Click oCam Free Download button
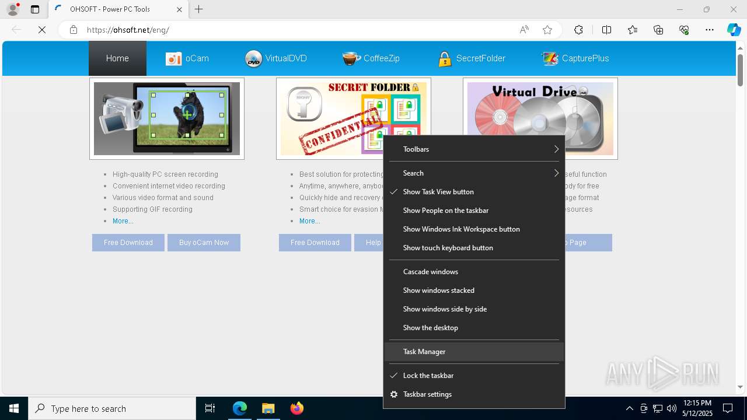 [x=128, y=243]
